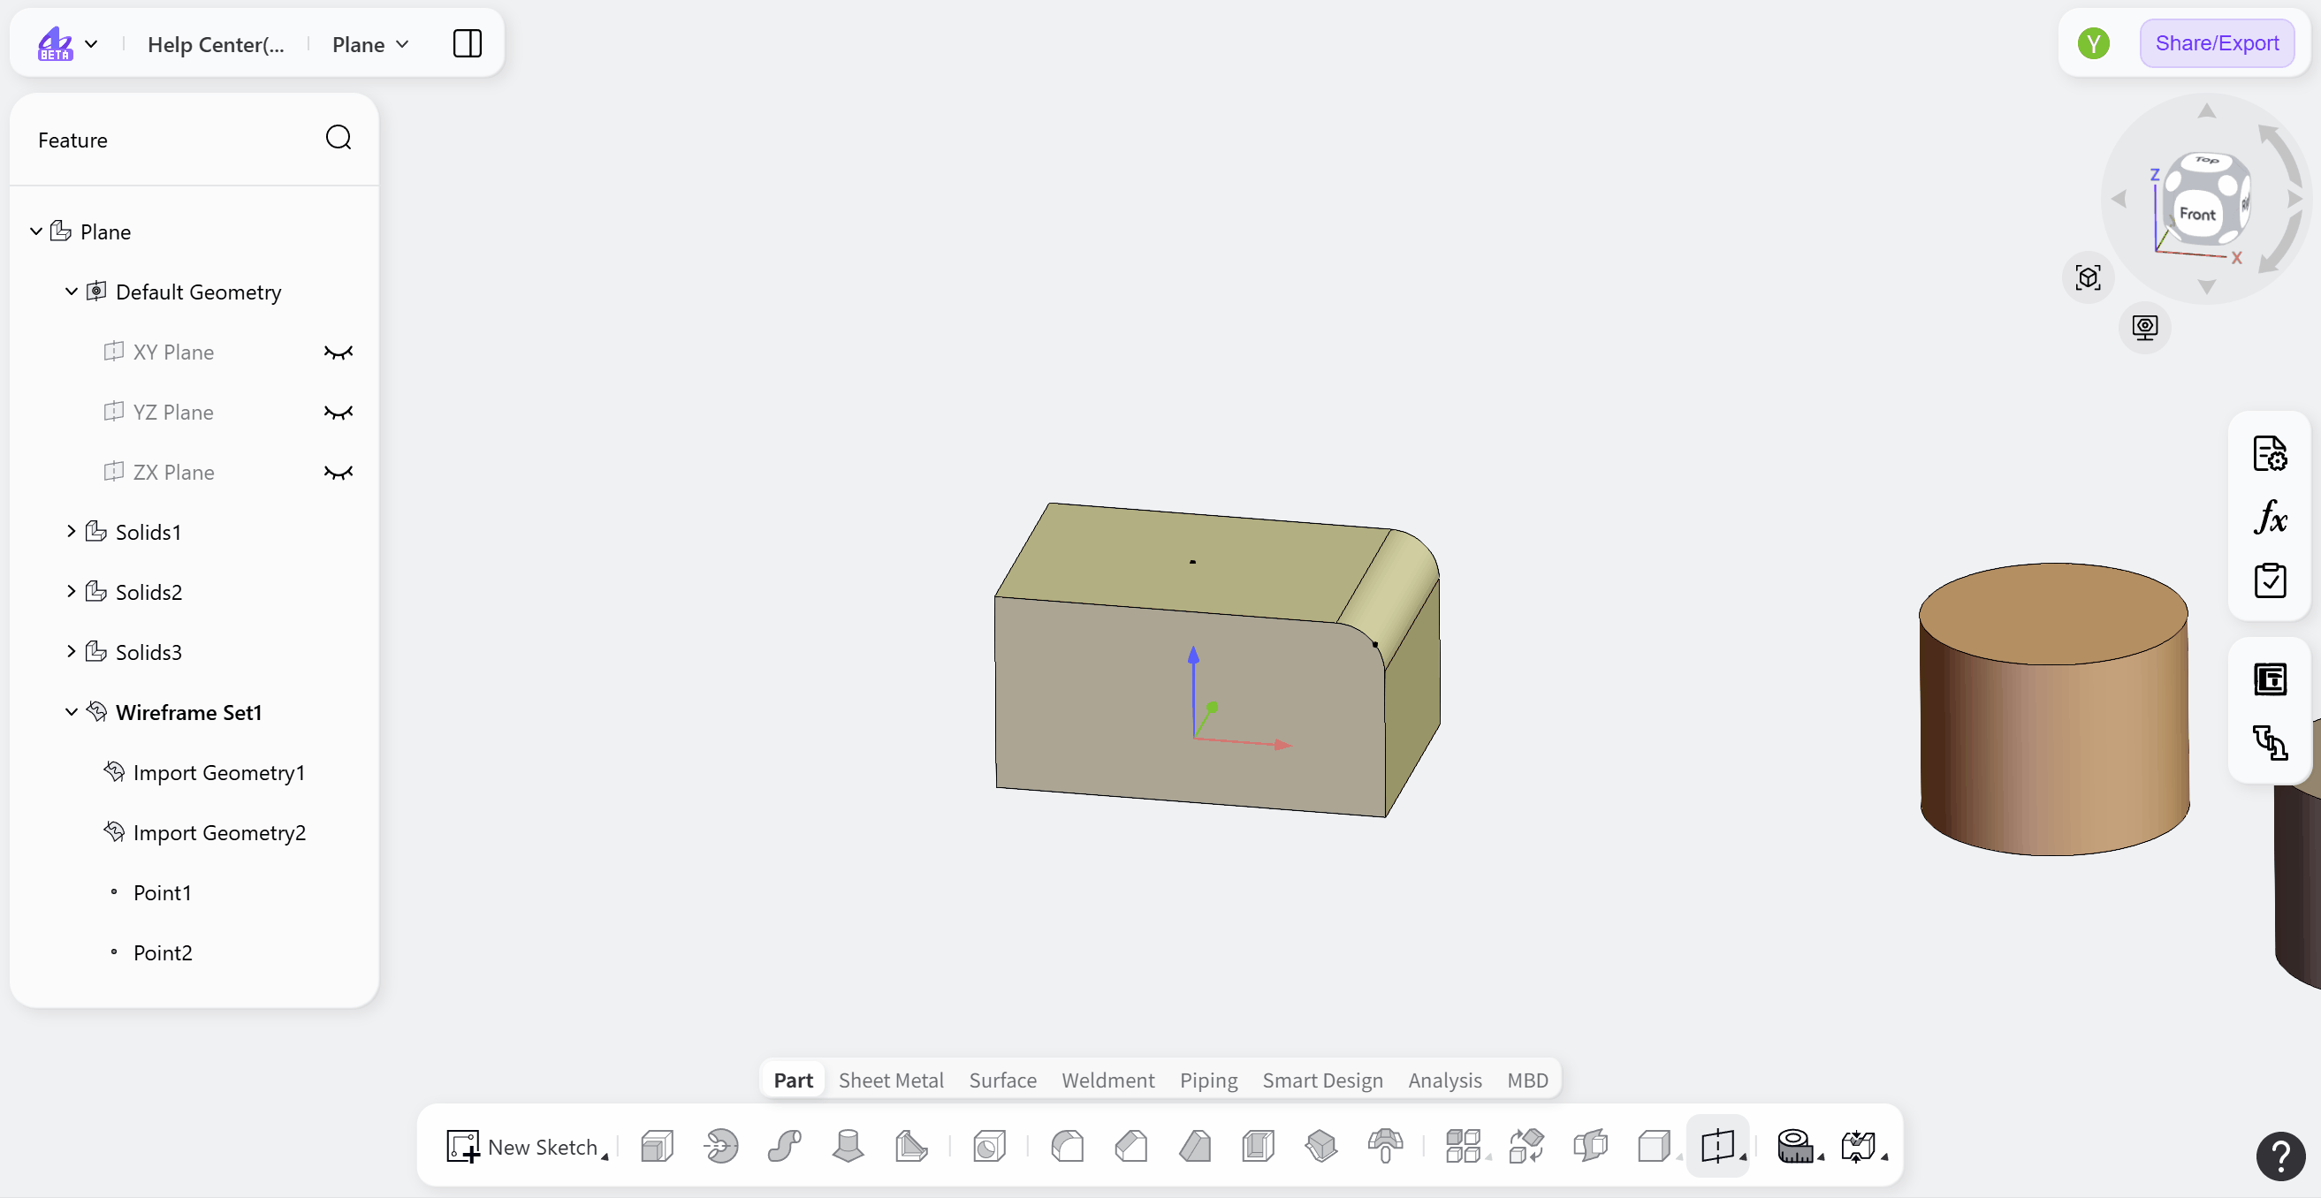Search features with the magnifier icon

338,138
